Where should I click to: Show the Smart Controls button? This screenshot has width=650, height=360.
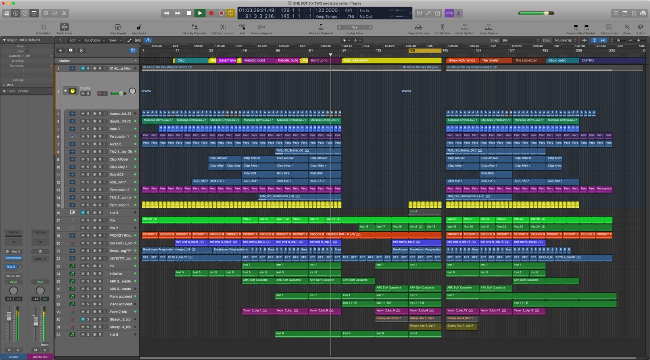click(x=45, y=13)
